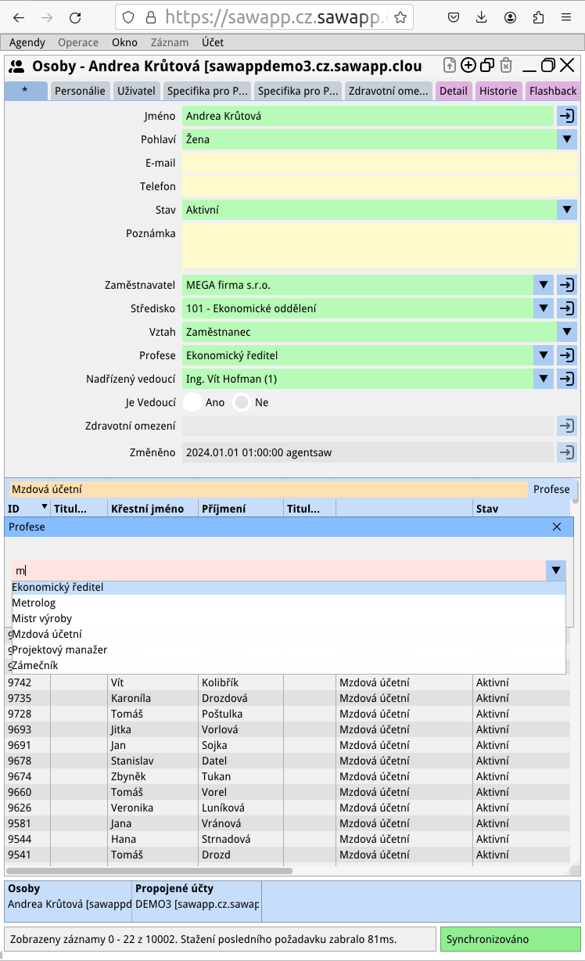Open link arrow beside Jméno field
The width and height of the screenshot is (585, 961).
tap(566, 116)
